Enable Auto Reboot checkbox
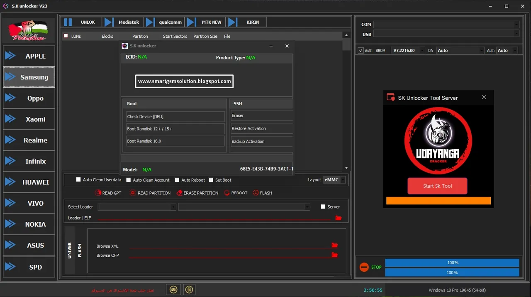 (x=177, y=180)
